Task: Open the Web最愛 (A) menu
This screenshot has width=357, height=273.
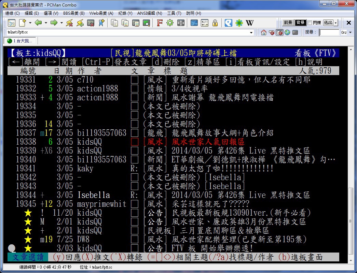Action: [x=101, y=13]
